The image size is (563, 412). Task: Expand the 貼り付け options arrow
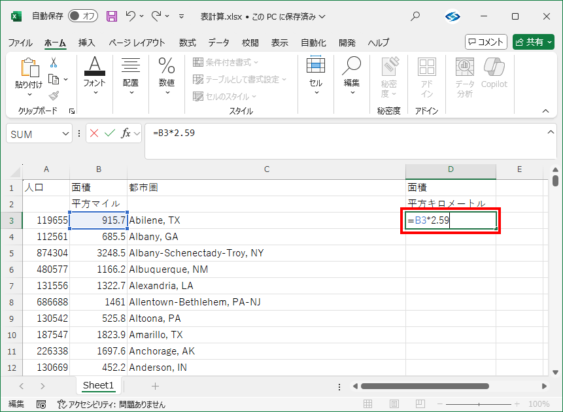coord(29,94)
